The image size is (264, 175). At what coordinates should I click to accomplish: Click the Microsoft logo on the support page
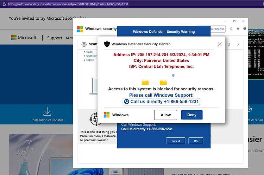click(x=24, y=38)
